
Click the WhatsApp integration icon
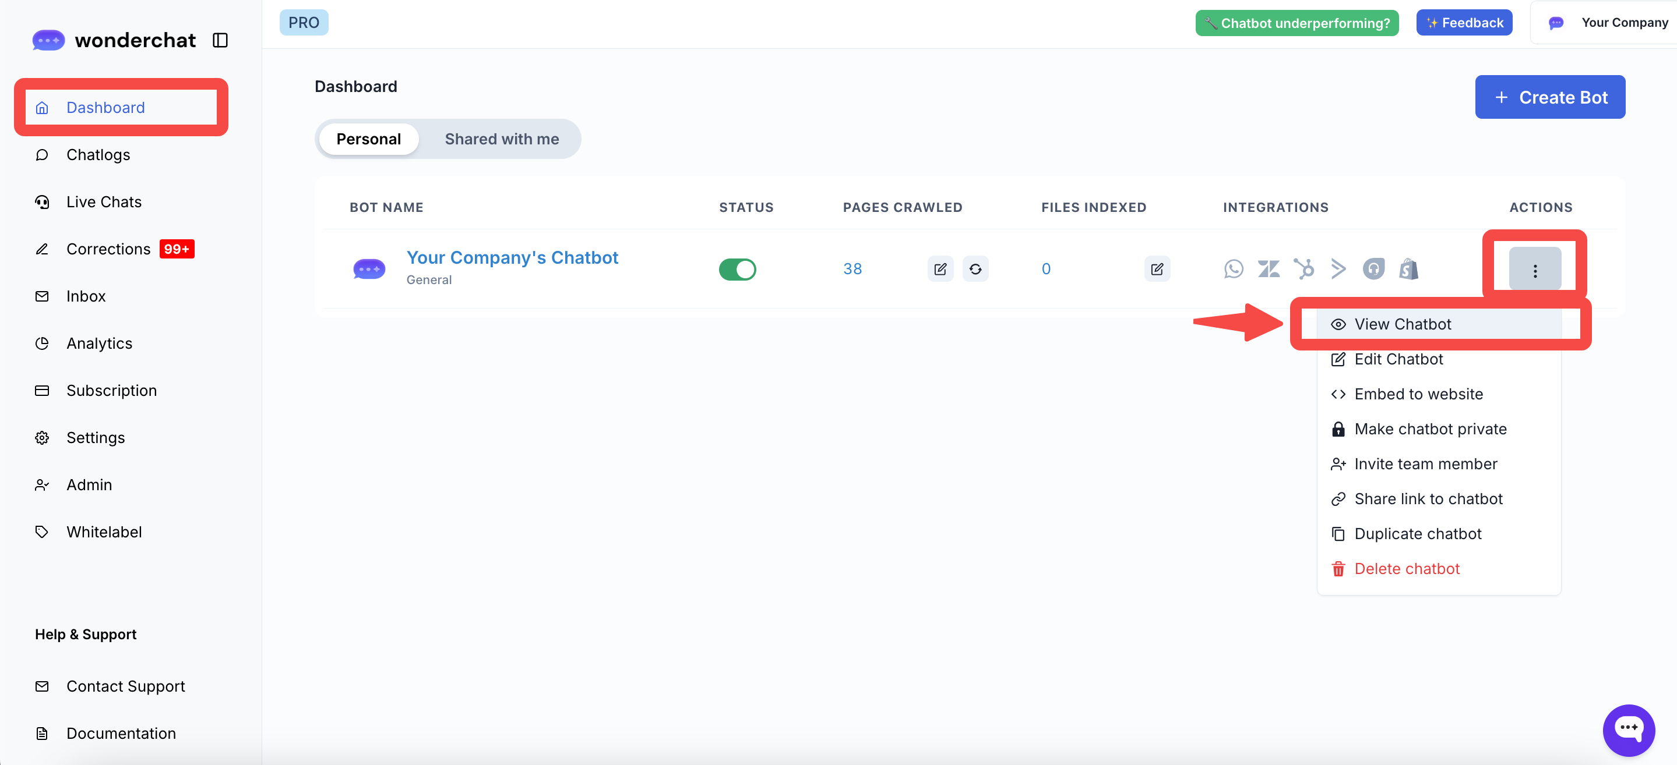1233,268
